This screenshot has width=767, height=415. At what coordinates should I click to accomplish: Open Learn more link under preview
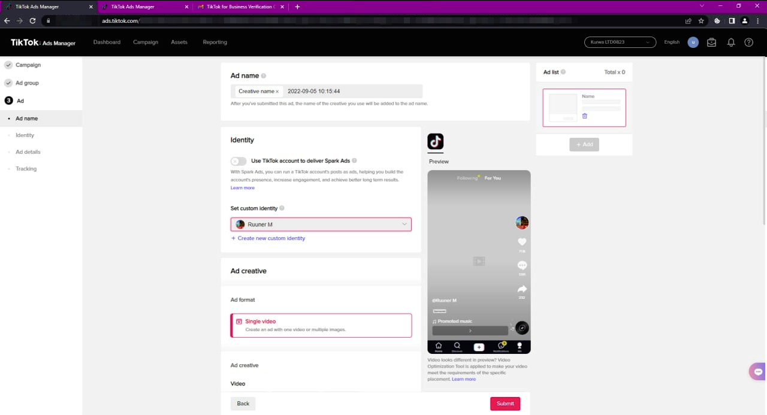pyautogui.click(x=464, y=379)
